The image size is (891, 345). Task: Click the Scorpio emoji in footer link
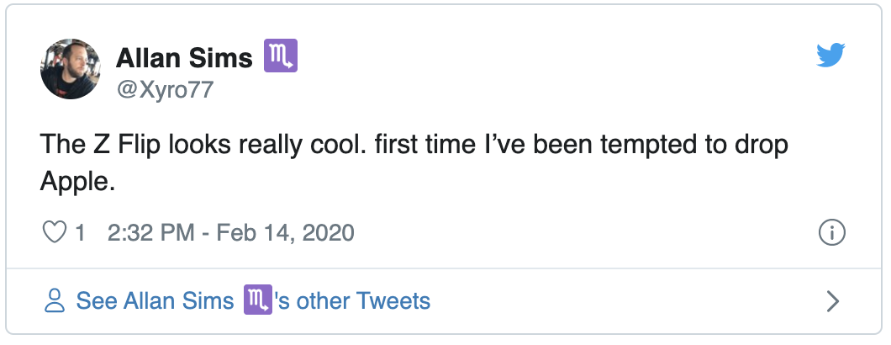(x=257, y=300)
